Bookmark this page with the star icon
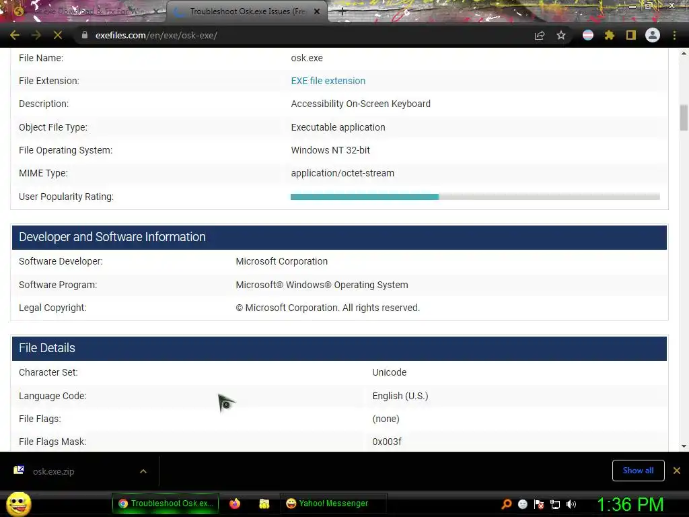 click(561, 35)
